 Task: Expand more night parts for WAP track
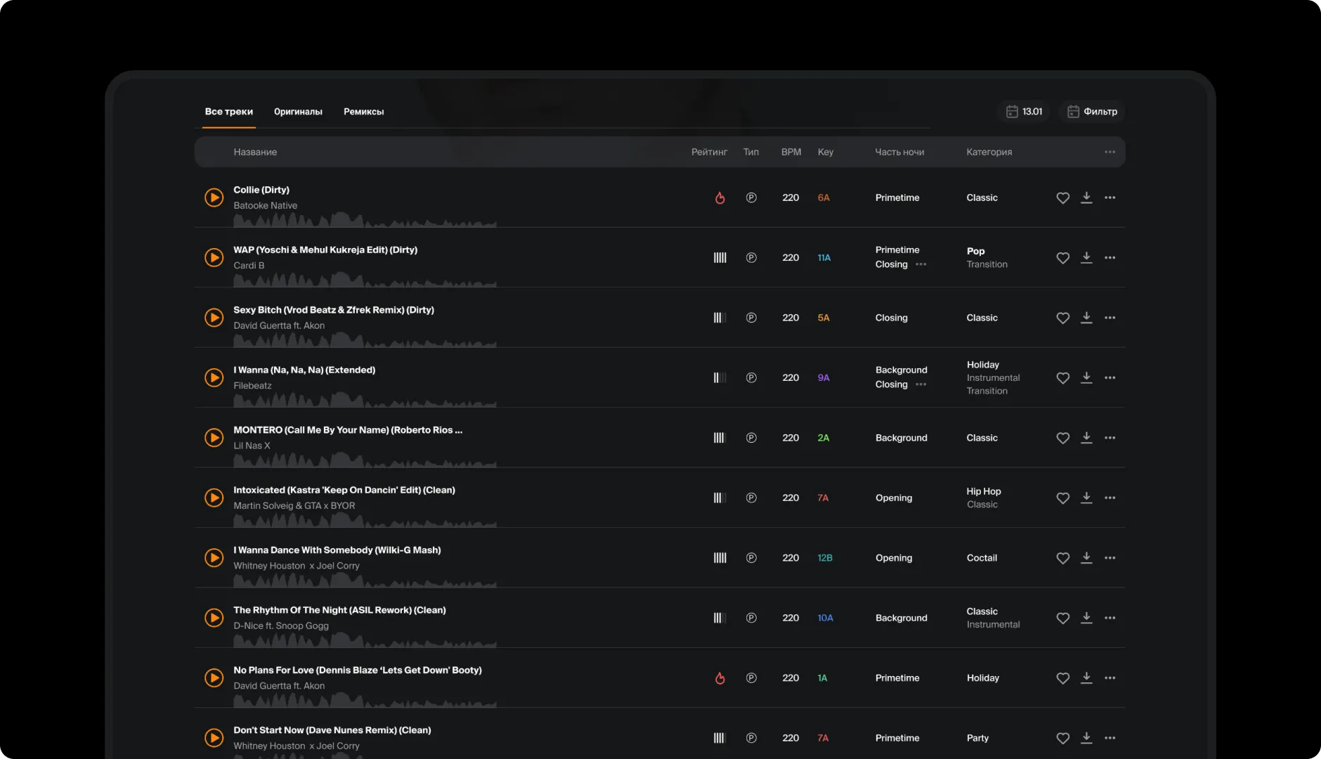tap(921, 265)
